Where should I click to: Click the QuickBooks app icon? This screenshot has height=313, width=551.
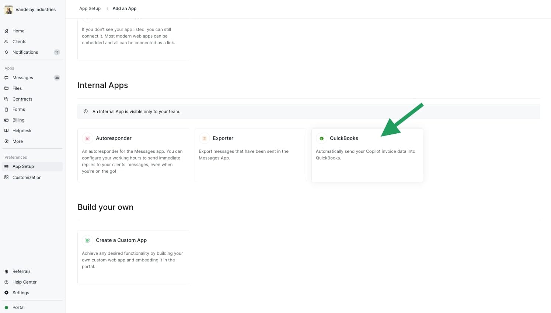point(321,138)
